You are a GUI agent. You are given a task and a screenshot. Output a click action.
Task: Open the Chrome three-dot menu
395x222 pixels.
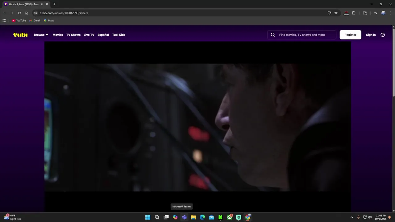pos(390,13)
